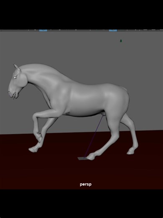Select the small green icon in viewport

(121, 41)
